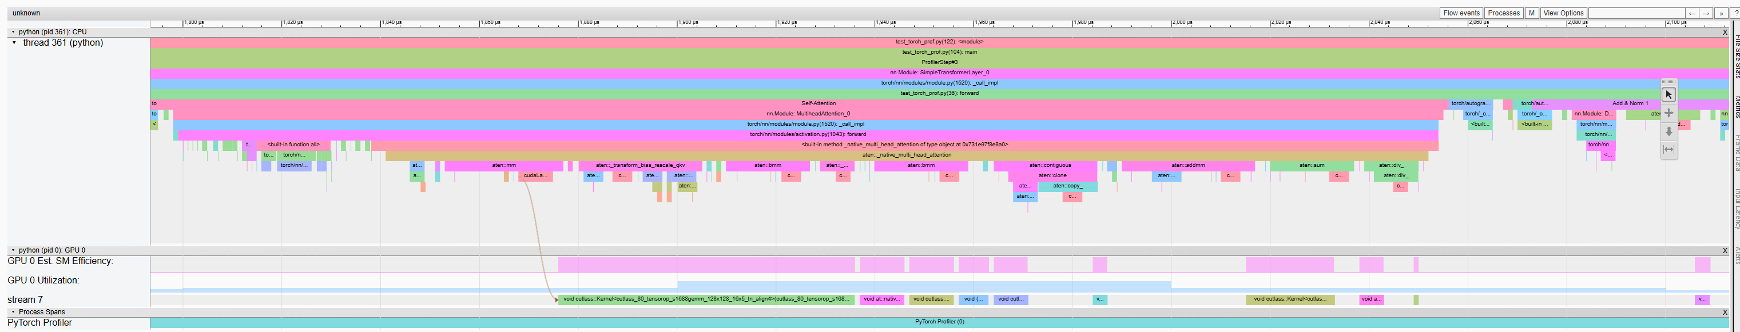
Task: Select the forward slice at test_torch_prof.py(36)
Action: click(939, 93)
